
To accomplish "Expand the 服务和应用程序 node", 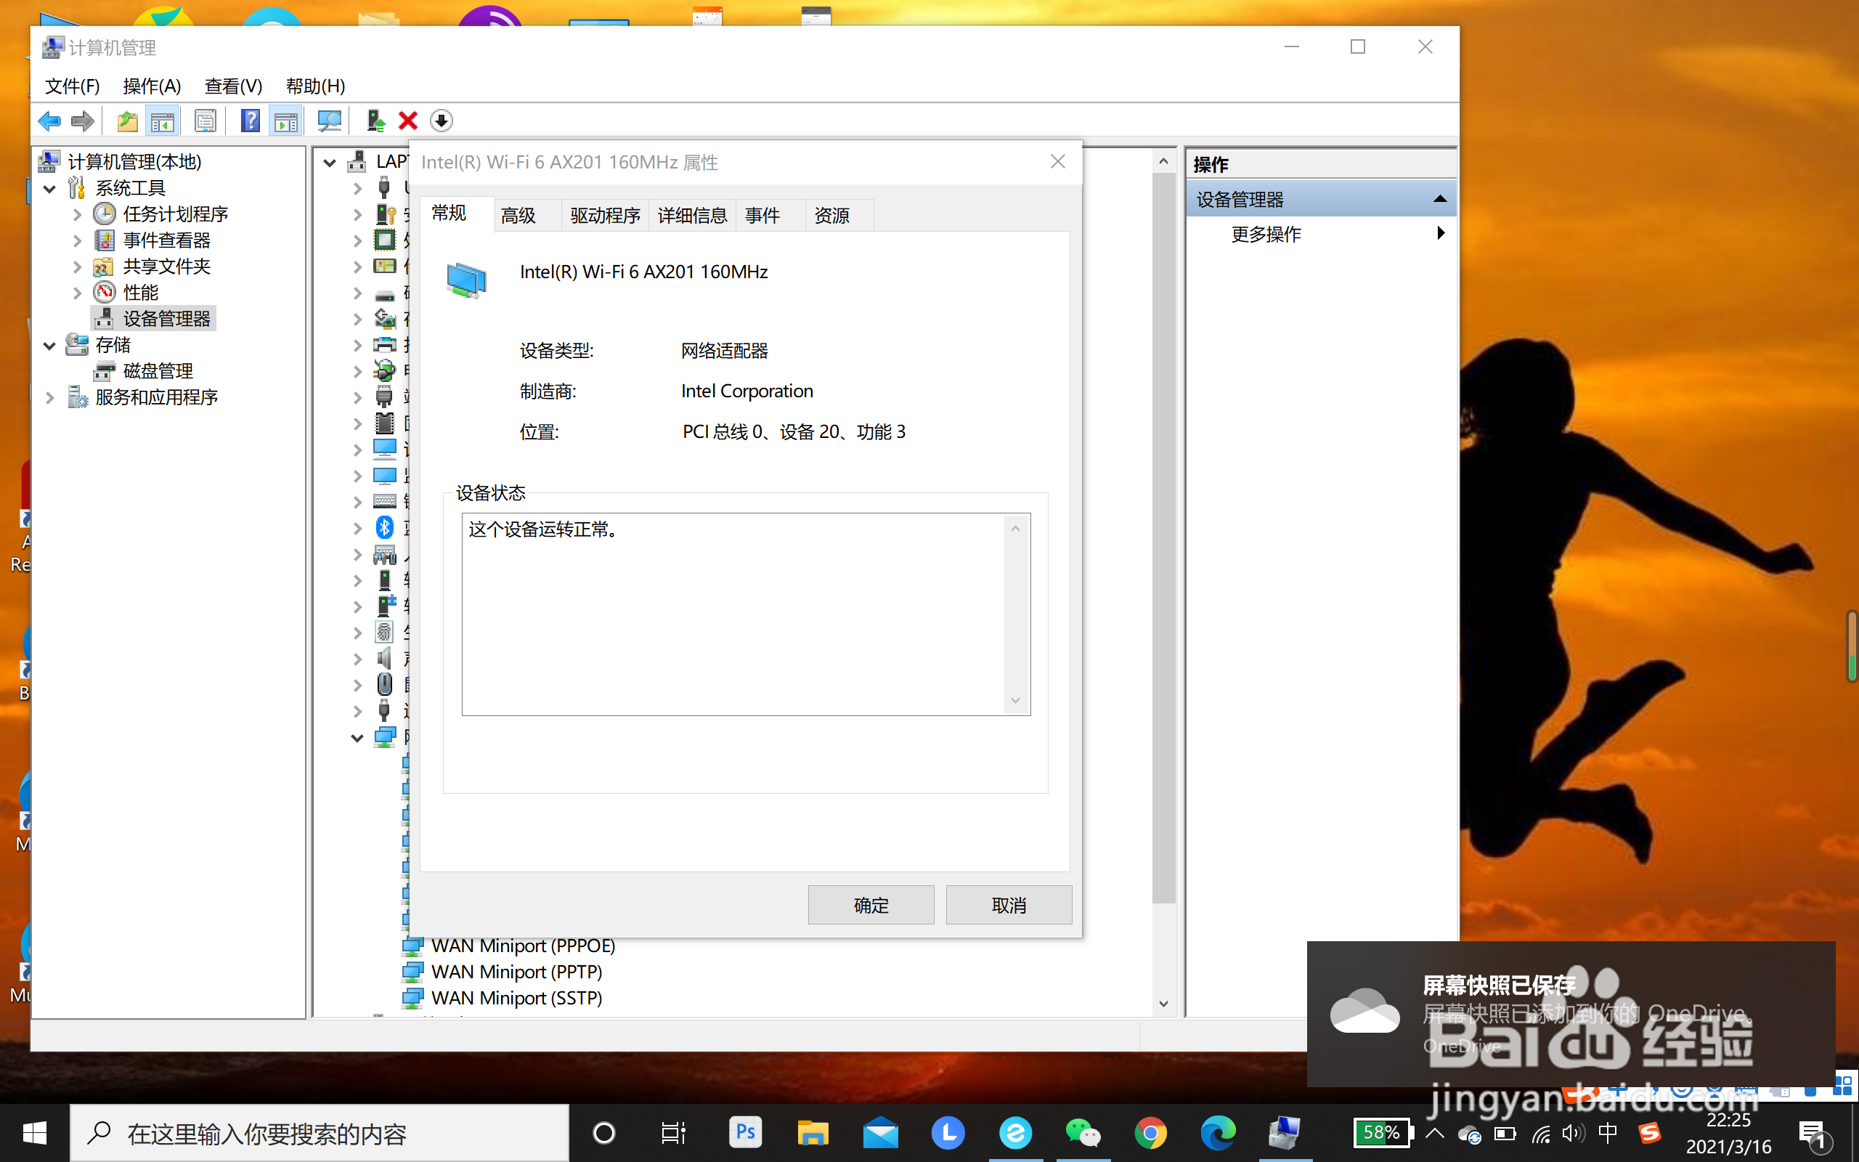I will pos(50,397).
